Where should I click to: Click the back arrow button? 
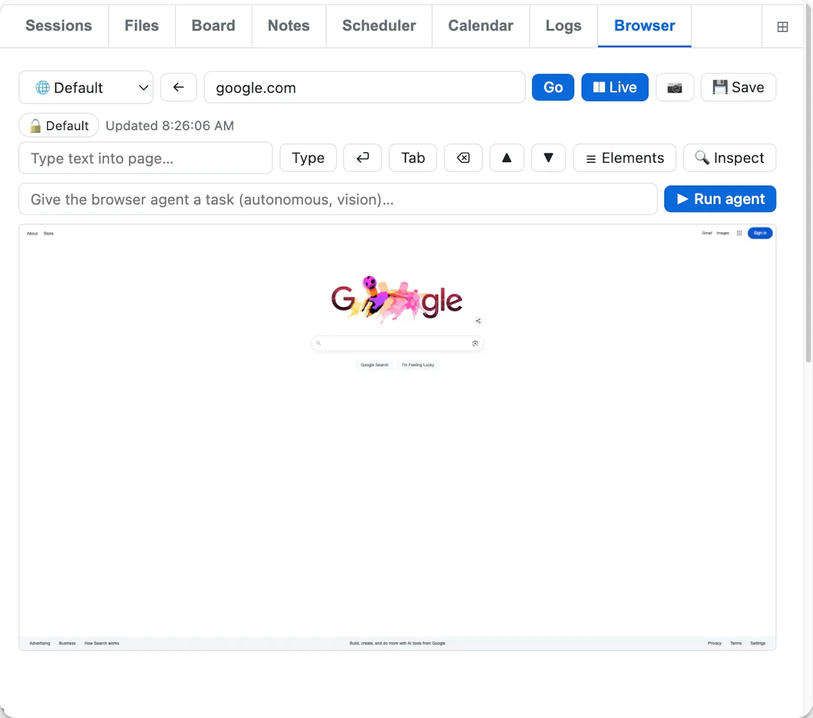point(178,87)
